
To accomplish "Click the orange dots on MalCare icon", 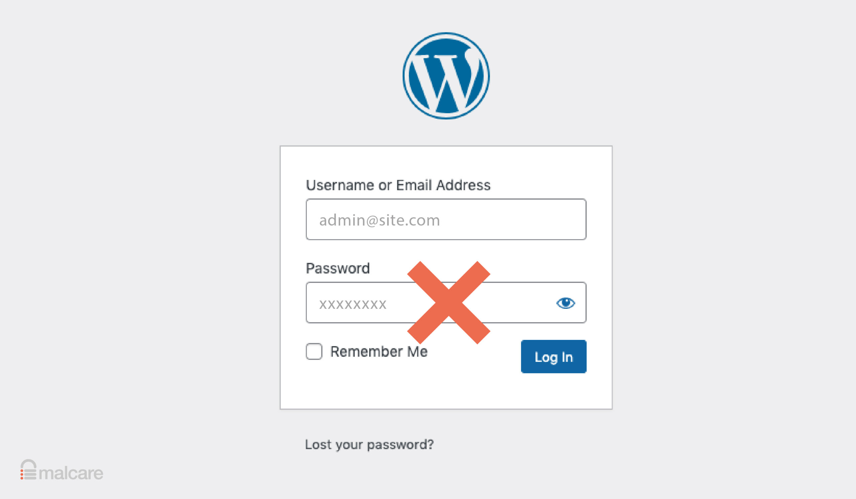I will pos(22,475).
